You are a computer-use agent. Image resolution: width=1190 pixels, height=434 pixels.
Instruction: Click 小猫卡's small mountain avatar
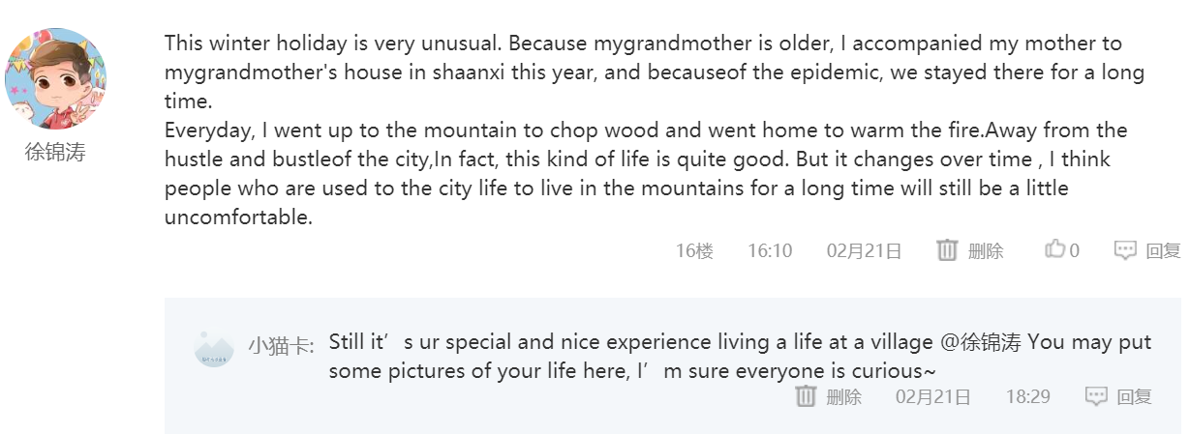click(214, 349)
